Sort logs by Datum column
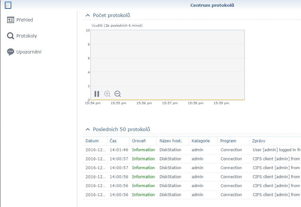 coord(92,141)
